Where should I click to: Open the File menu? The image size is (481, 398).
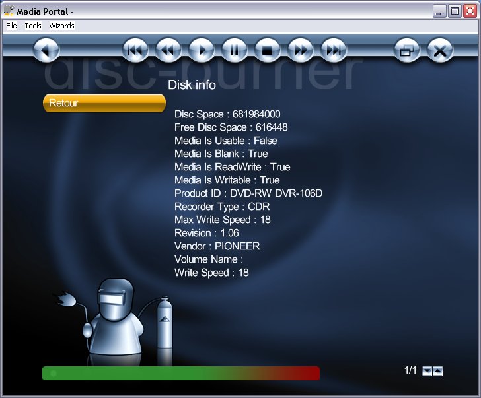click(11, 26)
